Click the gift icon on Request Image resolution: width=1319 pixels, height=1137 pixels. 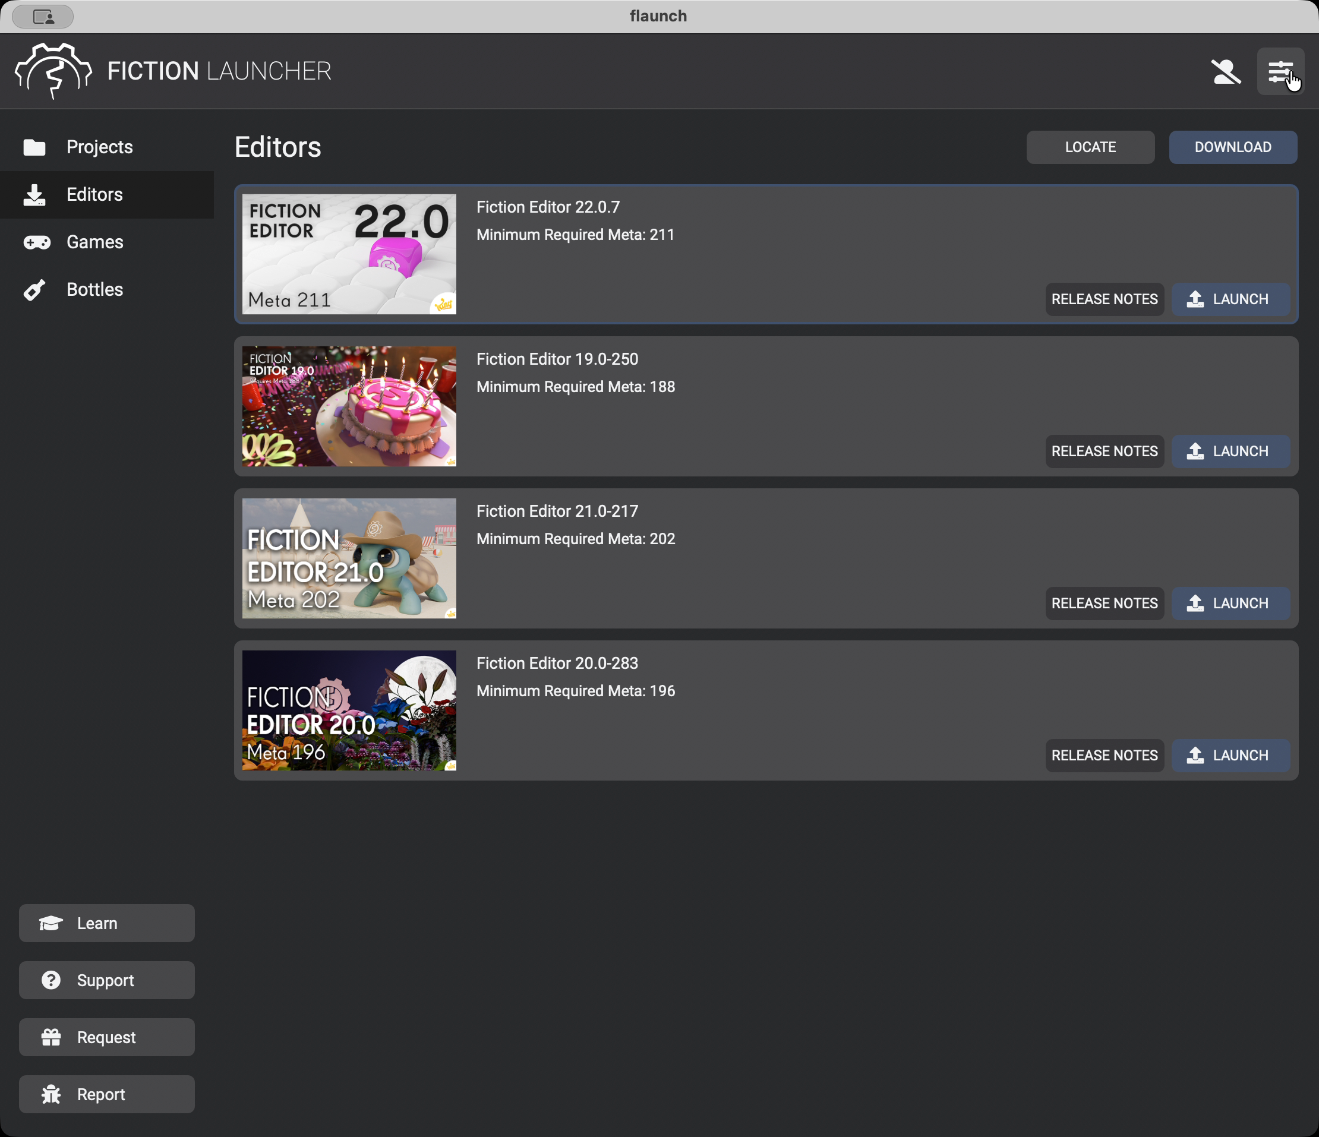click(51, 1037)
